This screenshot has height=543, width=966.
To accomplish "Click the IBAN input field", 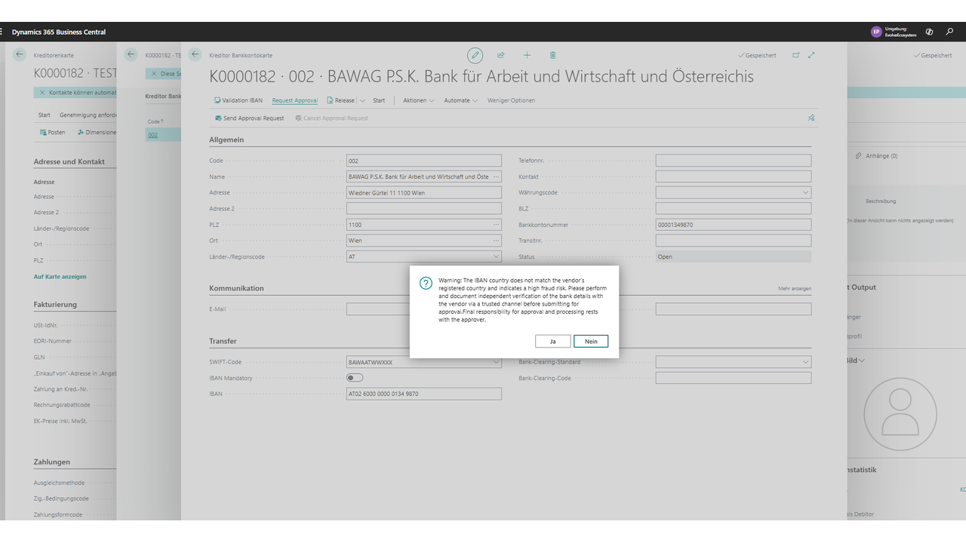I will (424, 394).
